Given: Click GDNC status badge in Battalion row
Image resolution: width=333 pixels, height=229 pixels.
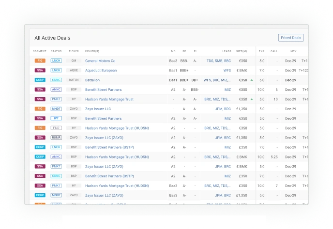Looking at the screenshot, I should tap(56, 80).
